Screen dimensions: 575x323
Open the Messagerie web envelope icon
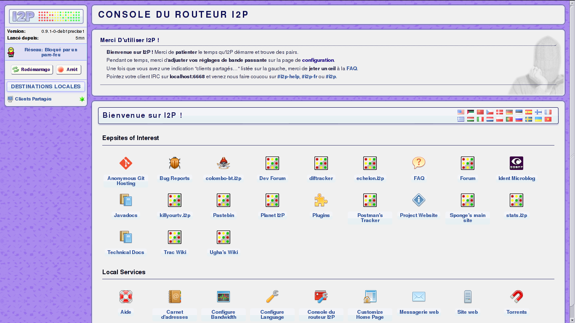pos(419,297)
